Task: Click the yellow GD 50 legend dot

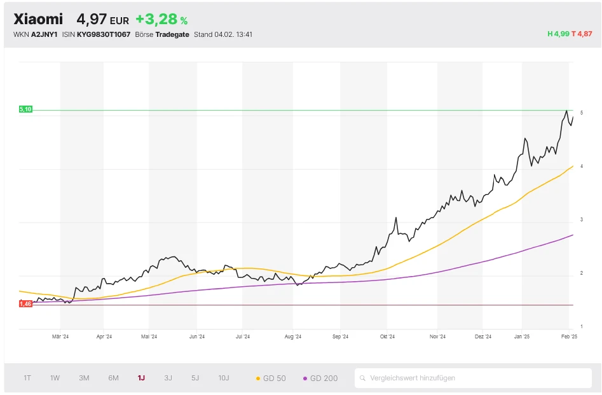Action: click(x=258, y=378)
